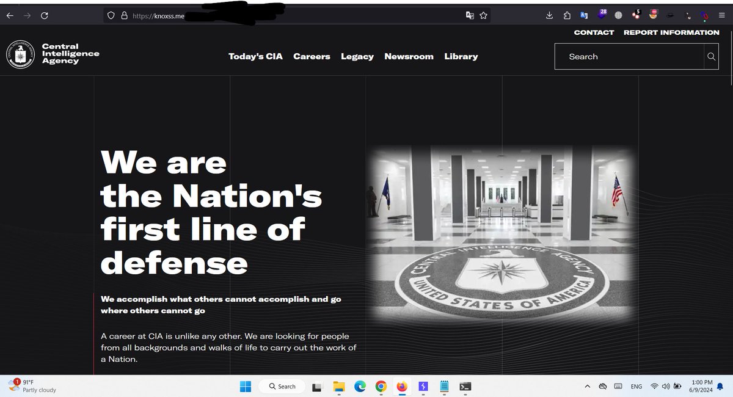Click the translate page icon inside address bar
Viewport: 733px width, 397px height.
470,16
